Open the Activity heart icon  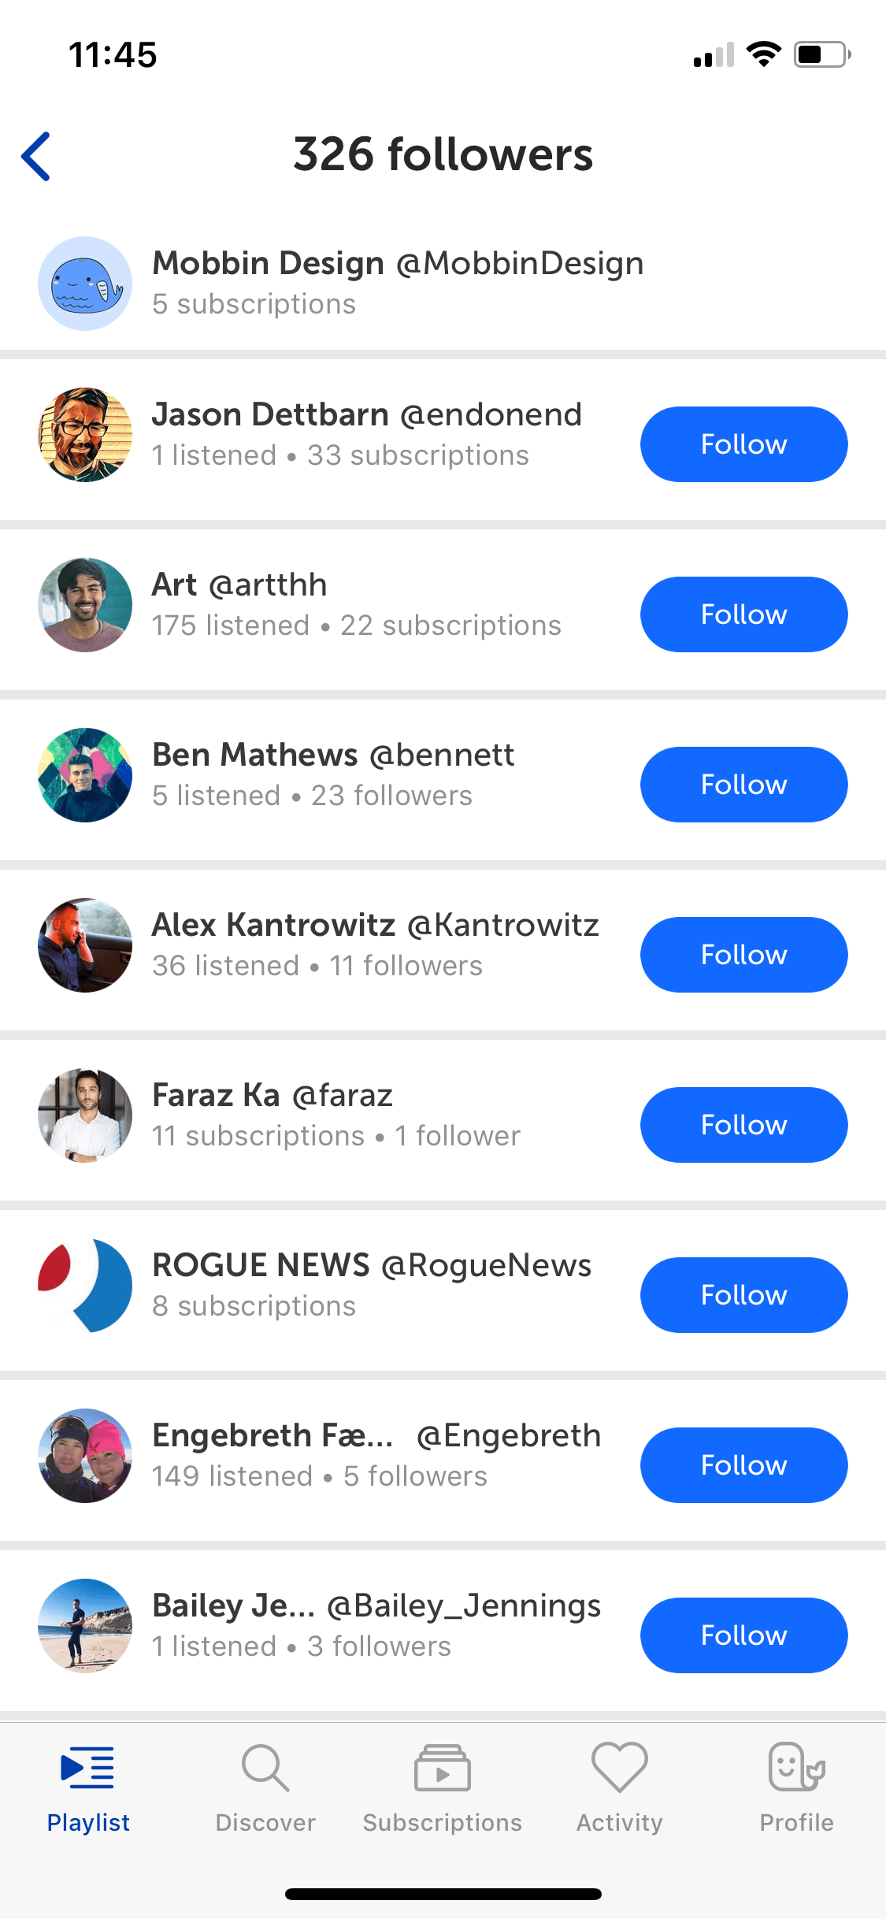click(620, 1767)
